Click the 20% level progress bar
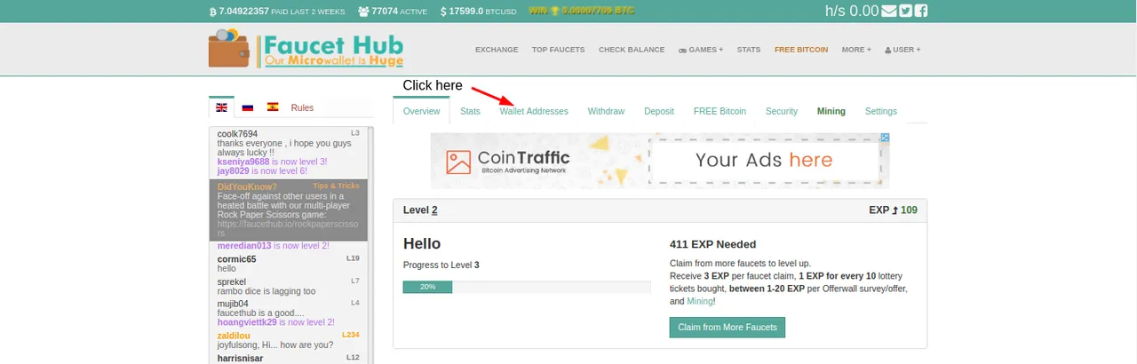Screen dimensions: 1137x364 tap(527, 287)
